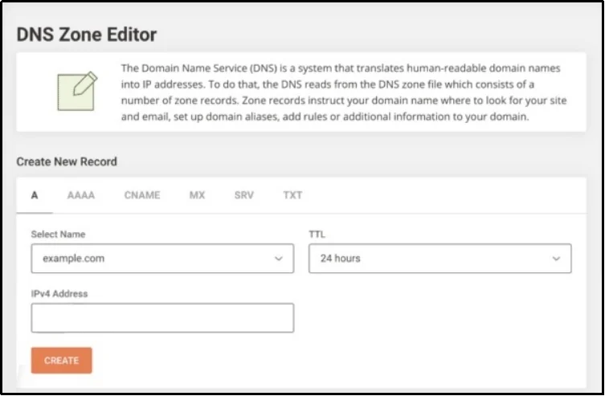Click the TTL field label

[x=317, y=235]
